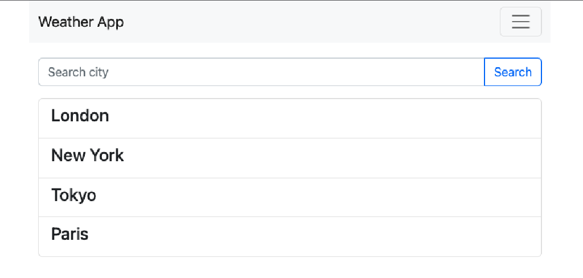Click the Weather App brand title
The width and height of the screenshot is (583, 278).
coord(81,22)
